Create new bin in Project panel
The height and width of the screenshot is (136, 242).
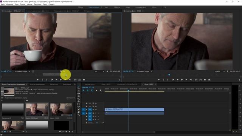pyautogui.click(x=67, y=131)
